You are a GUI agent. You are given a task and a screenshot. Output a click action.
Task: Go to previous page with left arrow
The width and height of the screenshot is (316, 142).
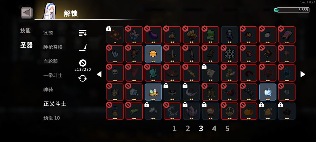pos(99,74)
